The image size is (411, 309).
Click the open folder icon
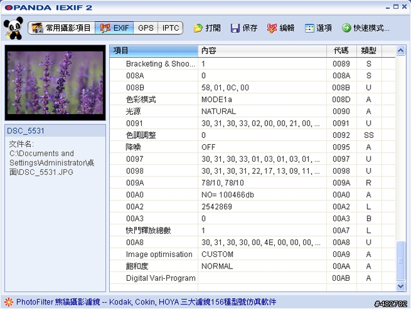coord(198,28)
